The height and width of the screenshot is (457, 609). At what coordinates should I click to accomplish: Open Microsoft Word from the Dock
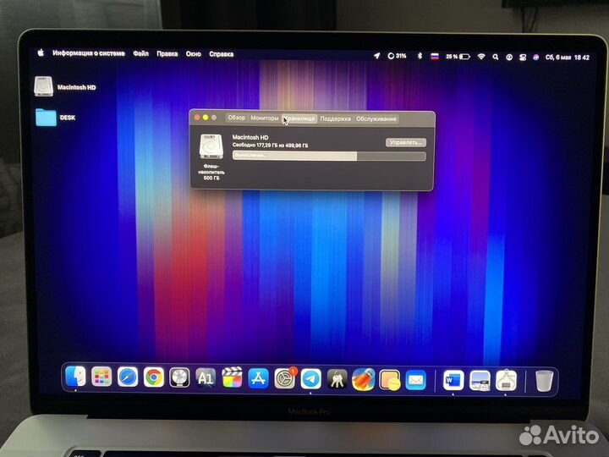[x=453, y=381]
